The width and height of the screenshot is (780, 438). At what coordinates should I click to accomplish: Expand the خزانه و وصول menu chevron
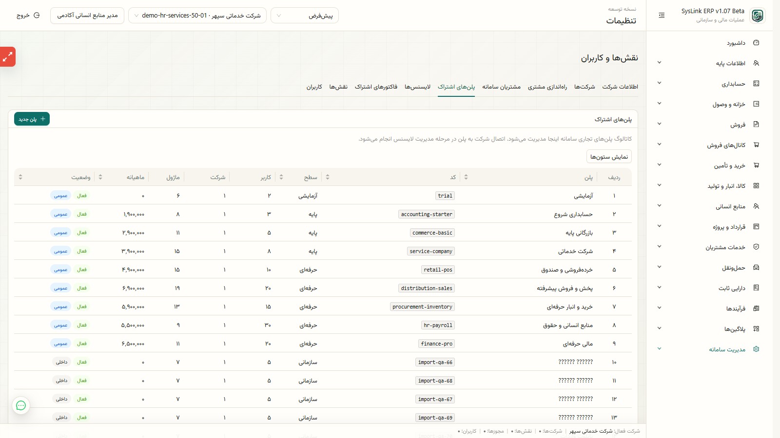click(659, 104)
